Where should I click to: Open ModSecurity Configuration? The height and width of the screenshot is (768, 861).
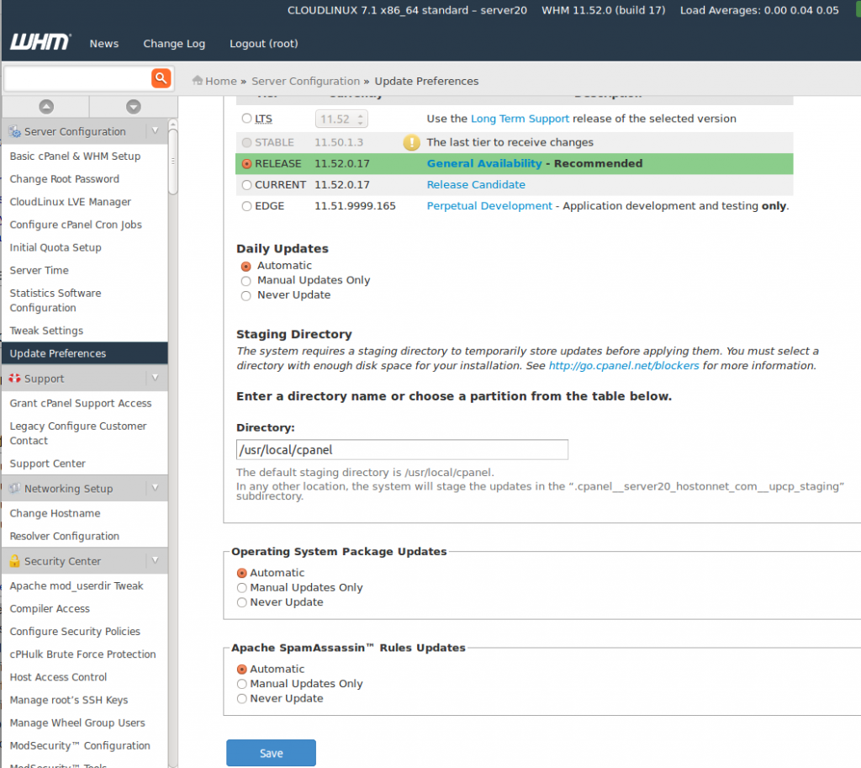[80, 746]
